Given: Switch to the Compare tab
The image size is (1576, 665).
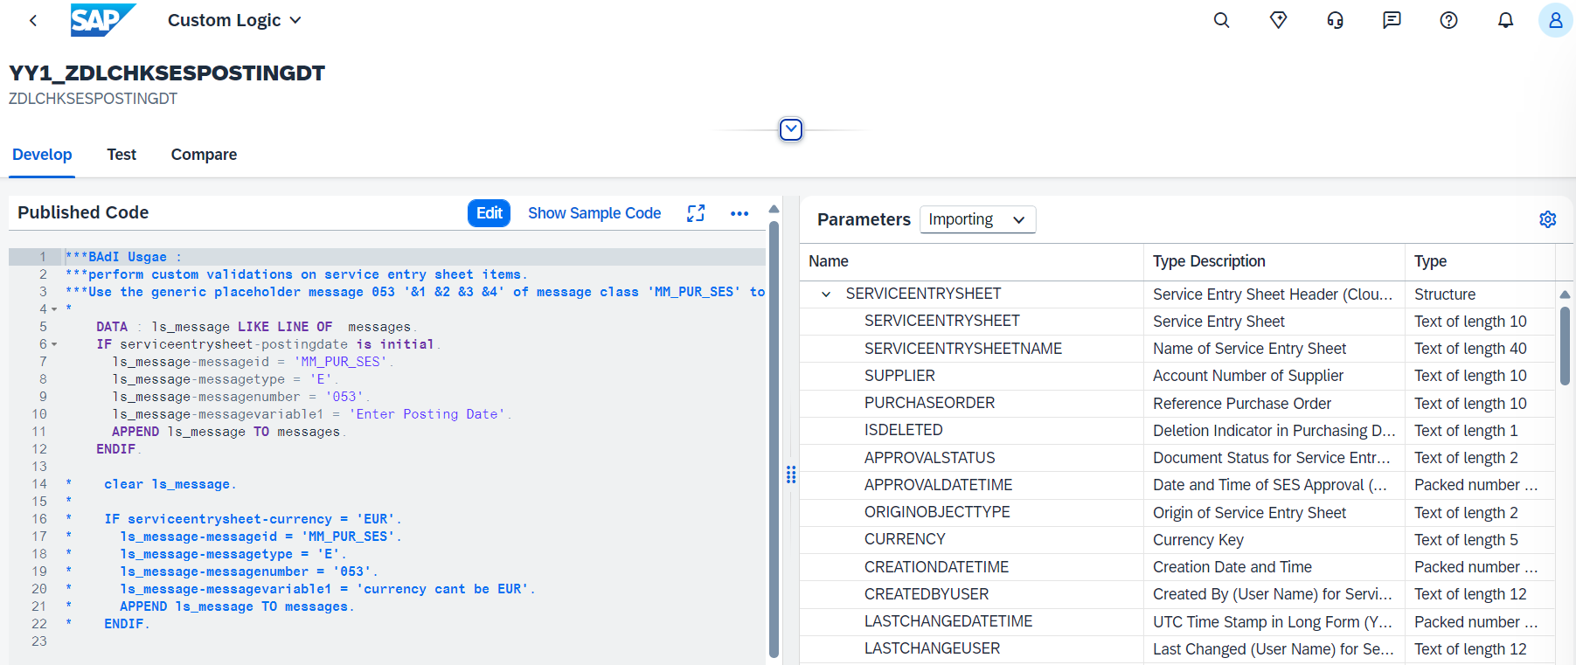Looking at the screenshot, I should (204, 155).
